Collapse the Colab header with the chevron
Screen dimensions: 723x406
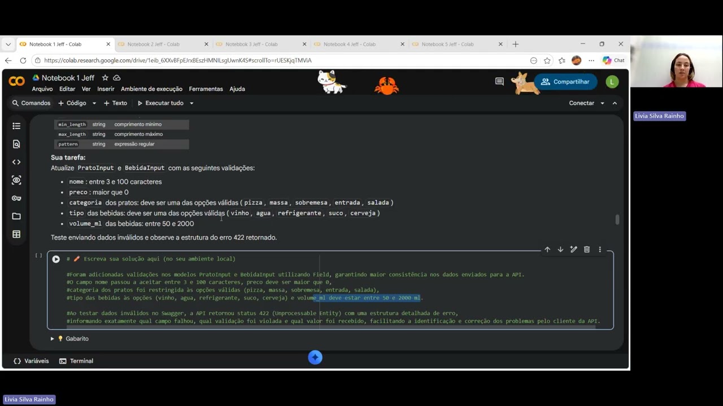click(615, 103)
